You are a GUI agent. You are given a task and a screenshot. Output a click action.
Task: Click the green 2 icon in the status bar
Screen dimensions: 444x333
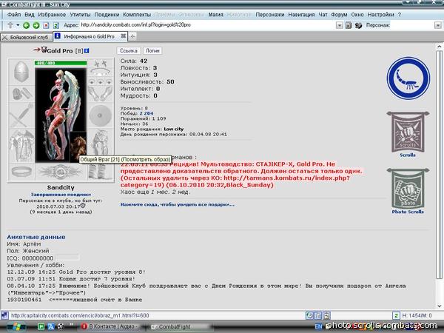pyautogui.click(x=396, y=315)
